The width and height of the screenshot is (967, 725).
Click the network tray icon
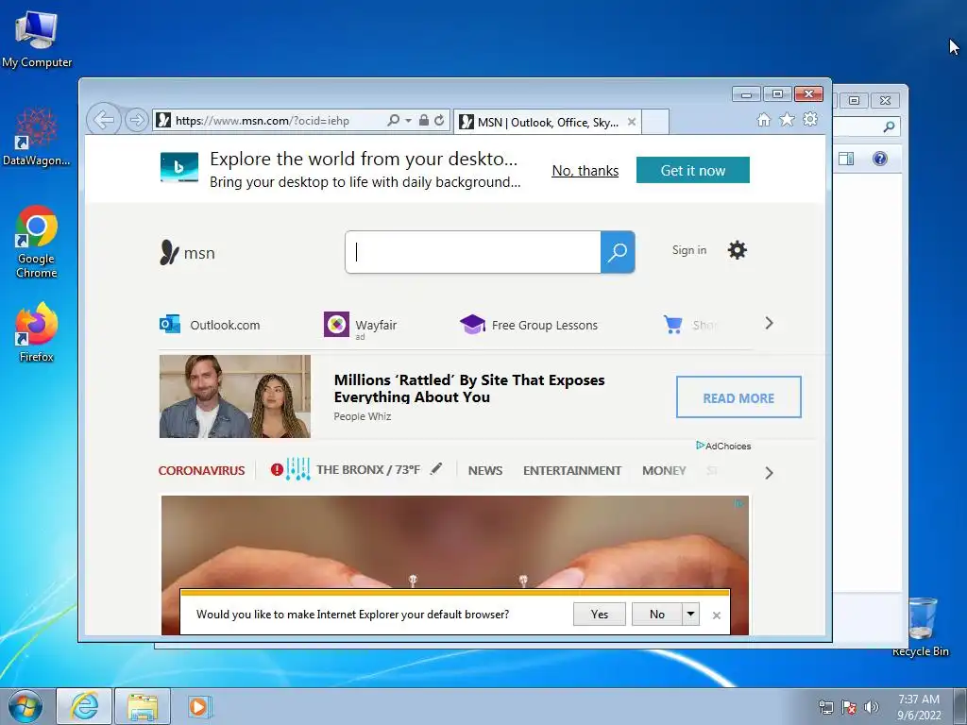[825, 707]
